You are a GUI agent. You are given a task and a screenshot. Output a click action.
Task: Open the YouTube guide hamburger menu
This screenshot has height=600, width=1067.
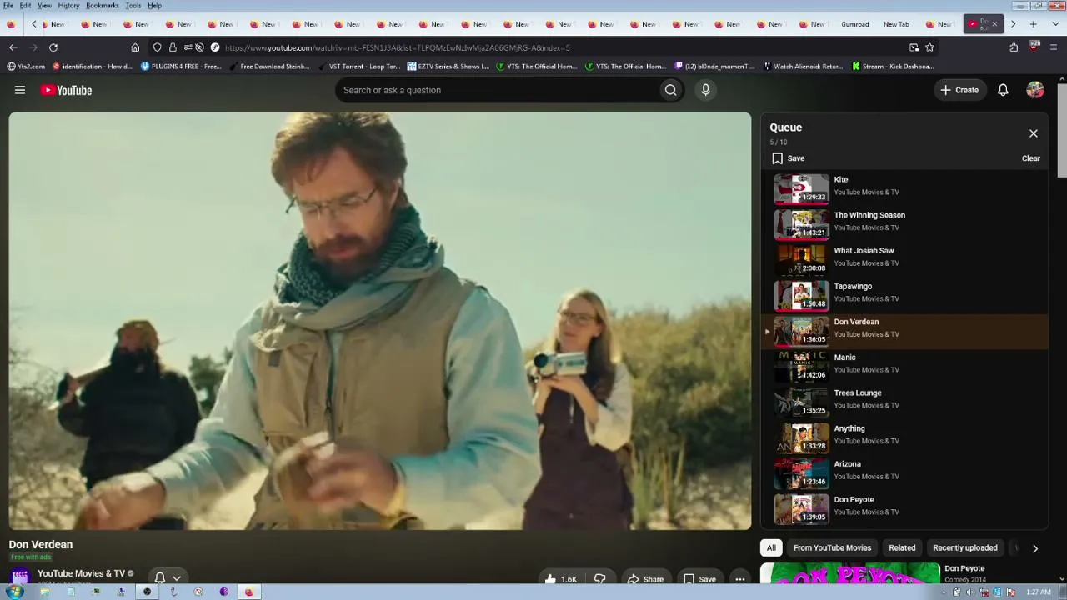[x=20, y=90]
